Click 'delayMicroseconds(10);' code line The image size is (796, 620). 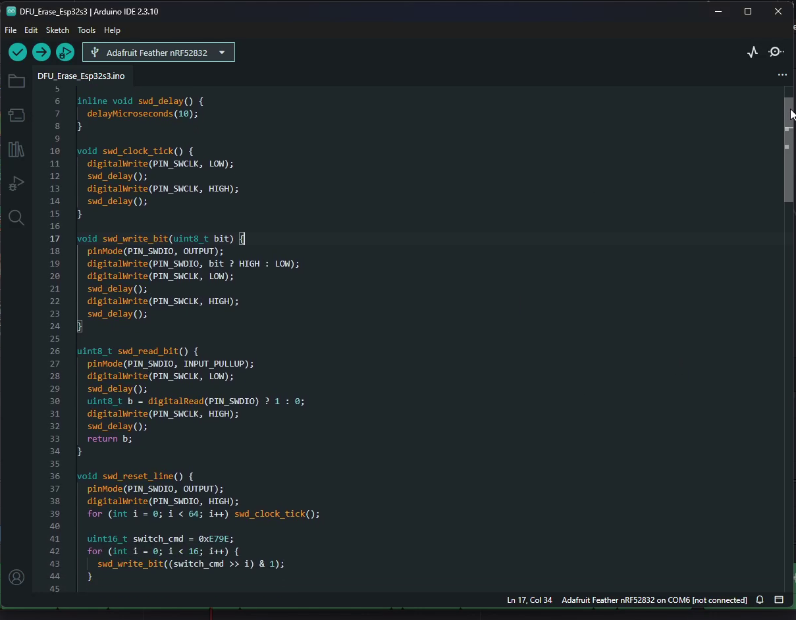click(x=143, y=113)
